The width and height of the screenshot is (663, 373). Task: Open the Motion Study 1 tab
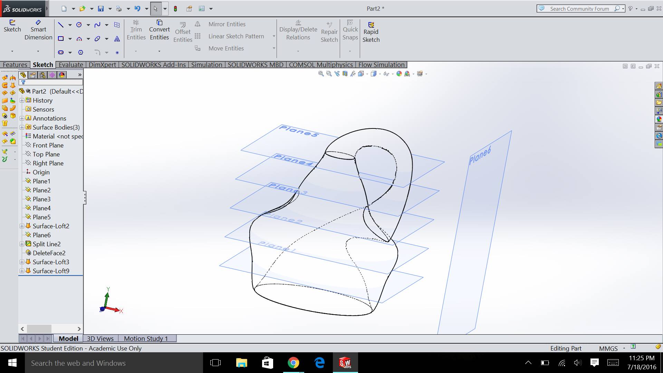(146, 338)
